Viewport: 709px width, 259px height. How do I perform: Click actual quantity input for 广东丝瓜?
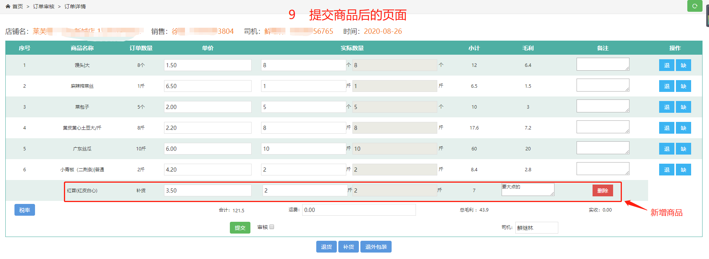click(x=303, y=149)
